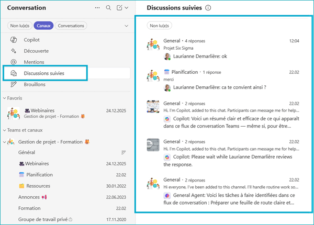This screenshot has width=314, height=225.
Task: Click the megaphone icon on Annonces channel
Action: pyautogui.click(x=44, y=197)
